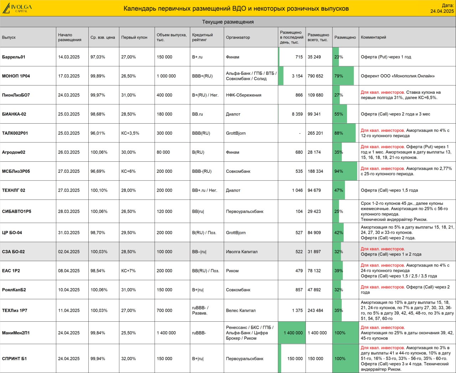Click the Выпуск column header
This screenshot has width=456, height=373.
[x=9, y=37]
